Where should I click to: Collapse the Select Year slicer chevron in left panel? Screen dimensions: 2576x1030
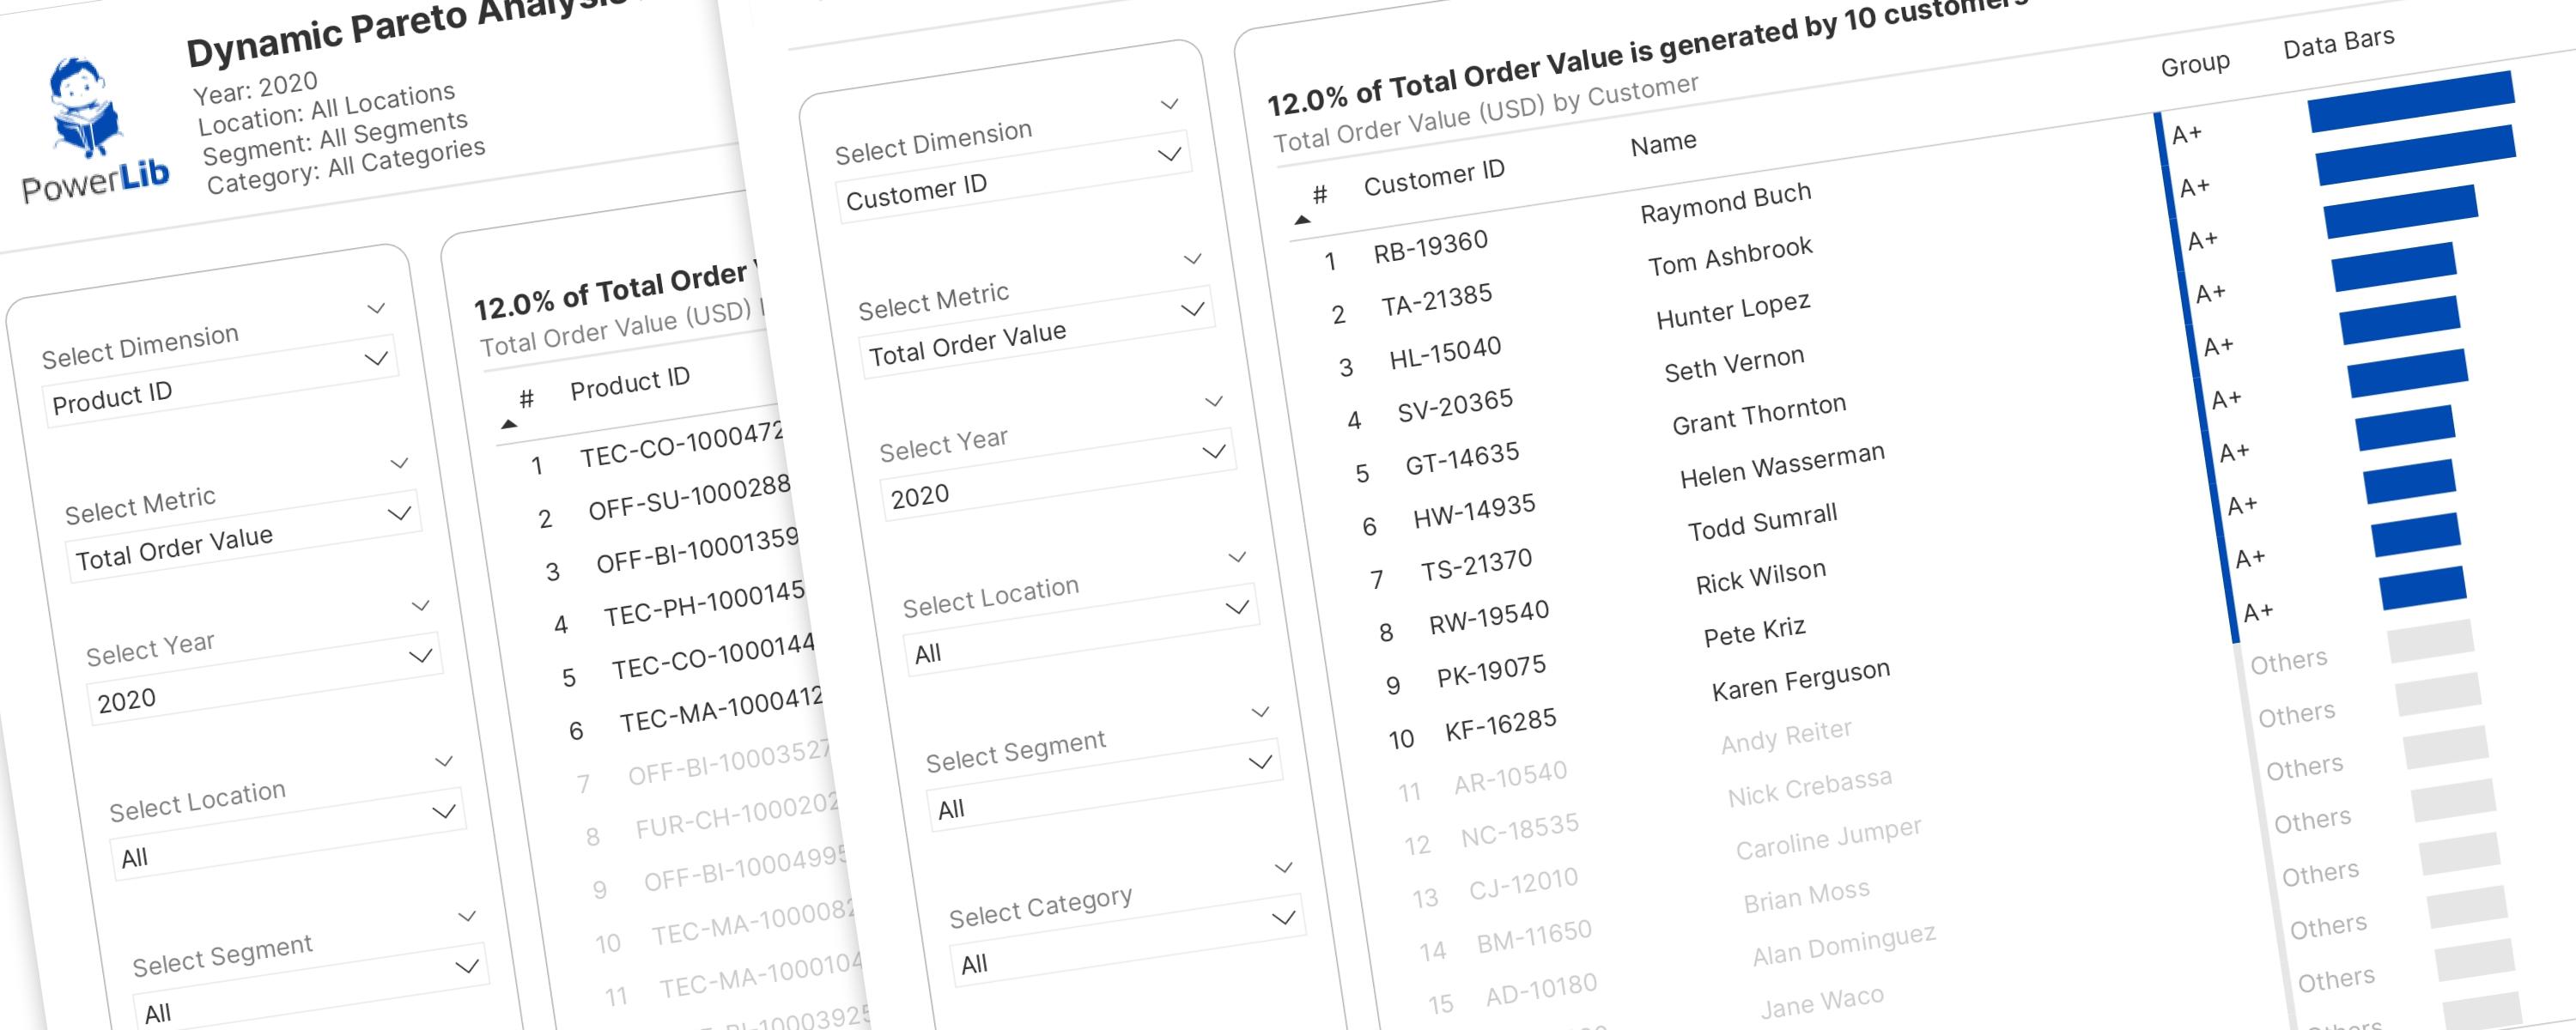421,606
